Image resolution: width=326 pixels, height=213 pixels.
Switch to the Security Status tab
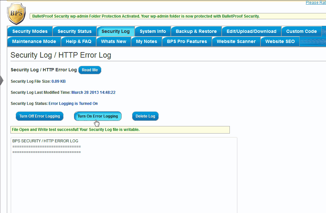[x=75, y=31]
